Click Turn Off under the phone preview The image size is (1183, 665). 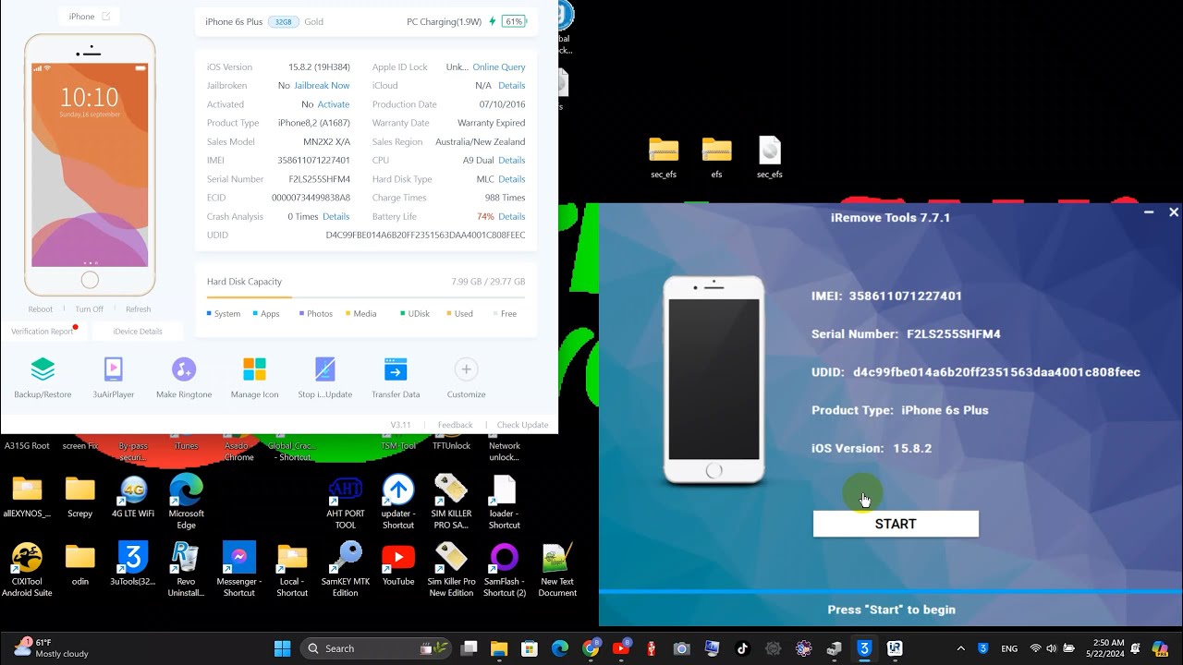(90, 309)
